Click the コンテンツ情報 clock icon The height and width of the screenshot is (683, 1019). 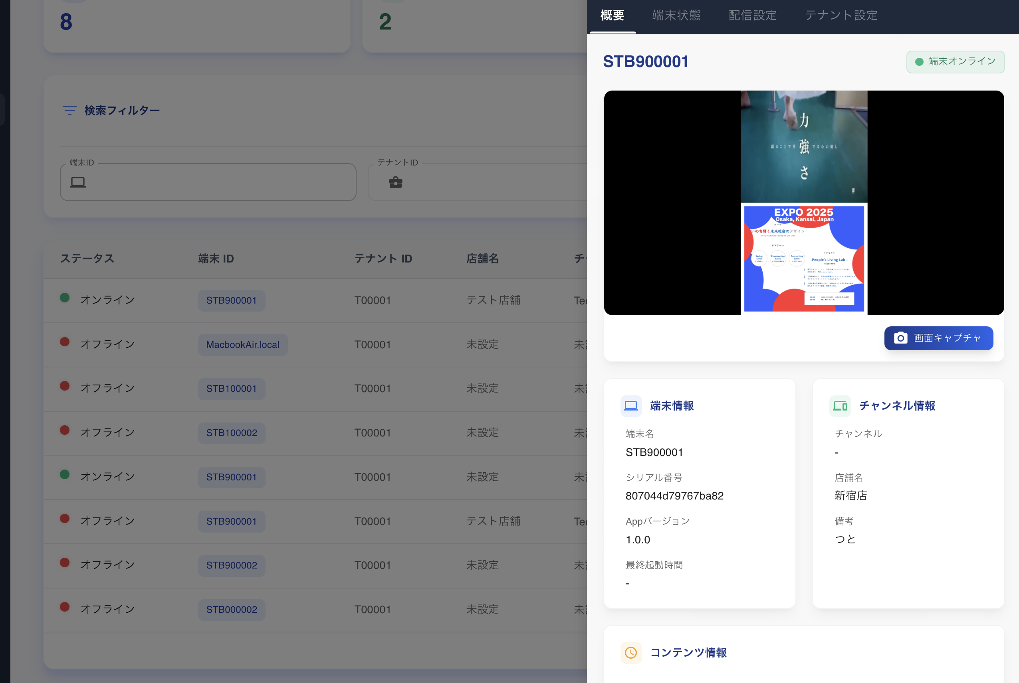(630, 653)
